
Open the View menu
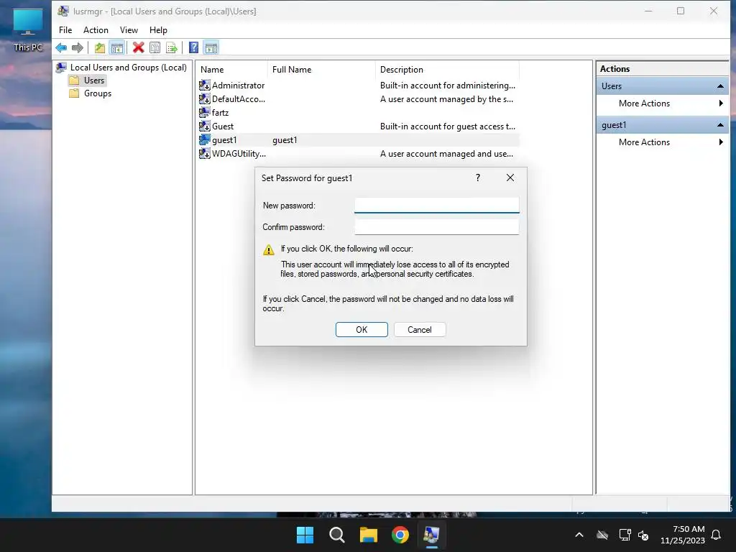pos(129,30)
